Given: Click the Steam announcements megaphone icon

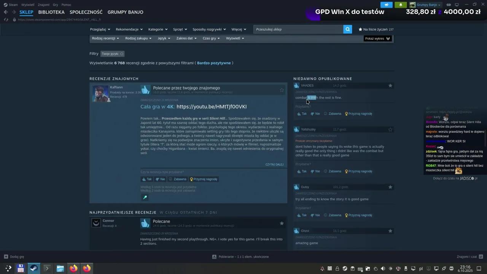Looking at the screenshot, I should (x=386, y=5).
